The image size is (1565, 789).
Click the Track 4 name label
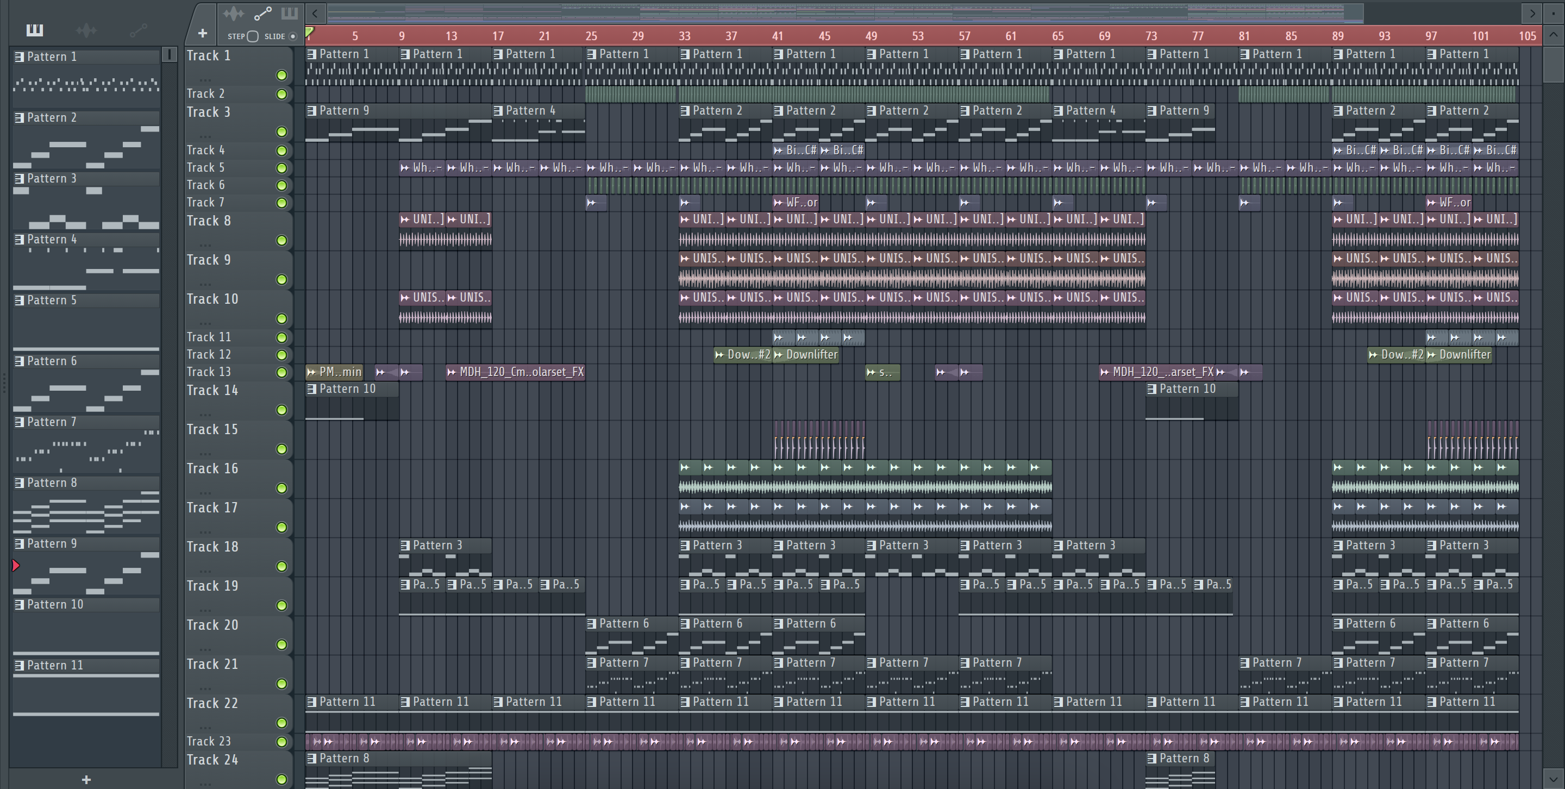coord(205,150)
